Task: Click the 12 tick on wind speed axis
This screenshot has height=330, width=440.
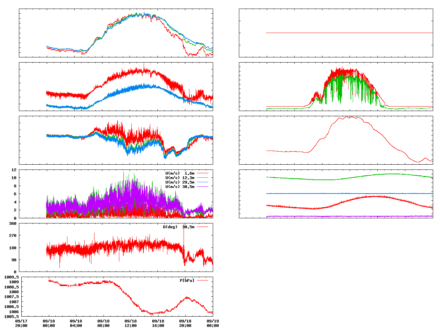Action: tap(14, 170)
